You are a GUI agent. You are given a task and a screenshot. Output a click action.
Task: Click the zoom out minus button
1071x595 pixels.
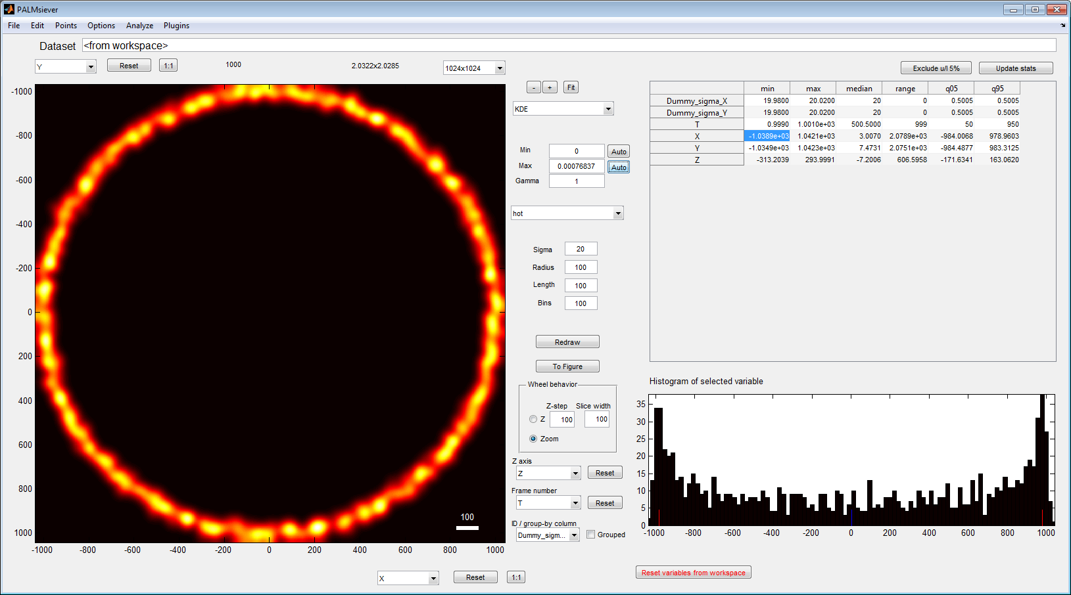pos(534,87)
